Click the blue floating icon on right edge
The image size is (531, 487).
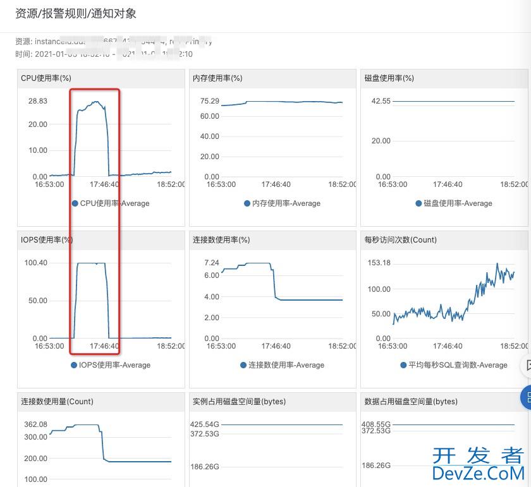[x=526, y=397]
